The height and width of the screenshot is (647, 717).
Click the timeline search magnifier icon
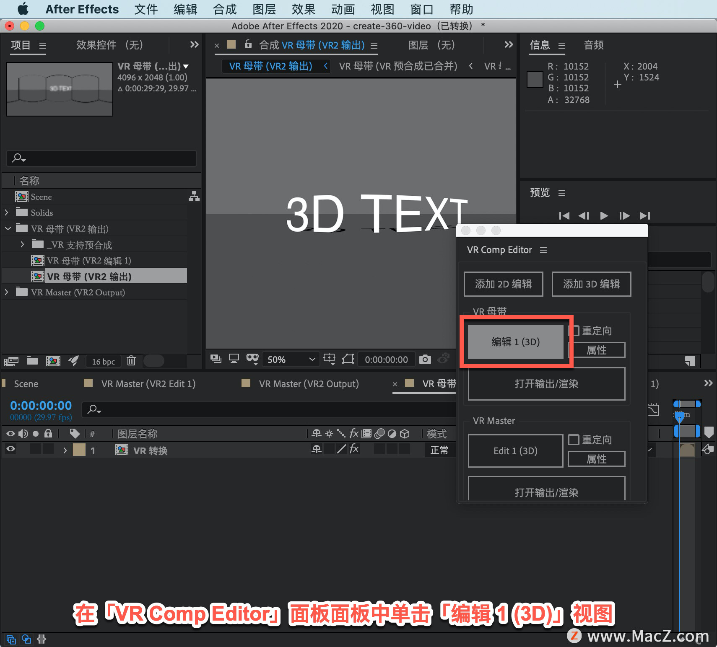tap(94, 409)
